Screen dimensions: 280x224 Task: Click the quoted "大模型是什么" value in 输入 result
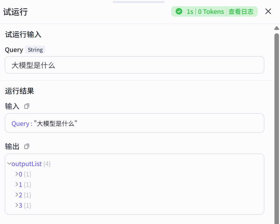pyautogui.click(x=56, y=123)
